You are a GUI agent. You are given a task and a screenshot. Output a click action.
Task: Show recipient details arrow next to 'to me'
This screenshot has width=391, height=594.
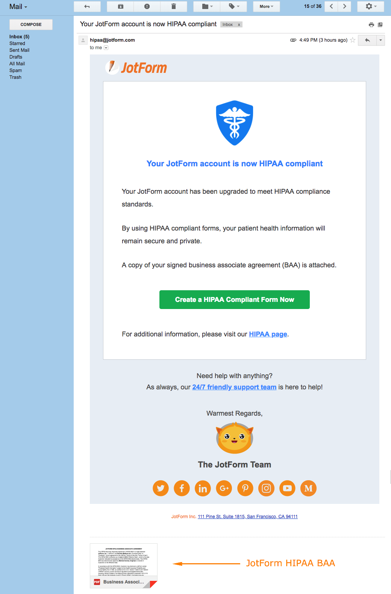click(106, 48)
